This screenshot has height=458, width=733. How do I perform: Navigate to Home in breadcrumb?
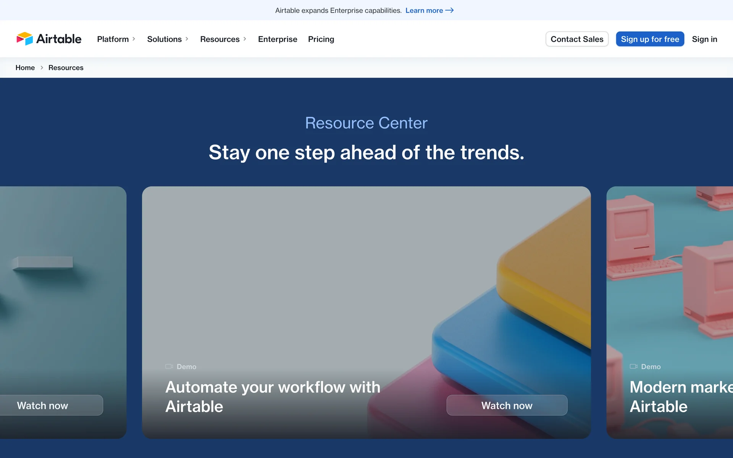(x=25, y=68)
